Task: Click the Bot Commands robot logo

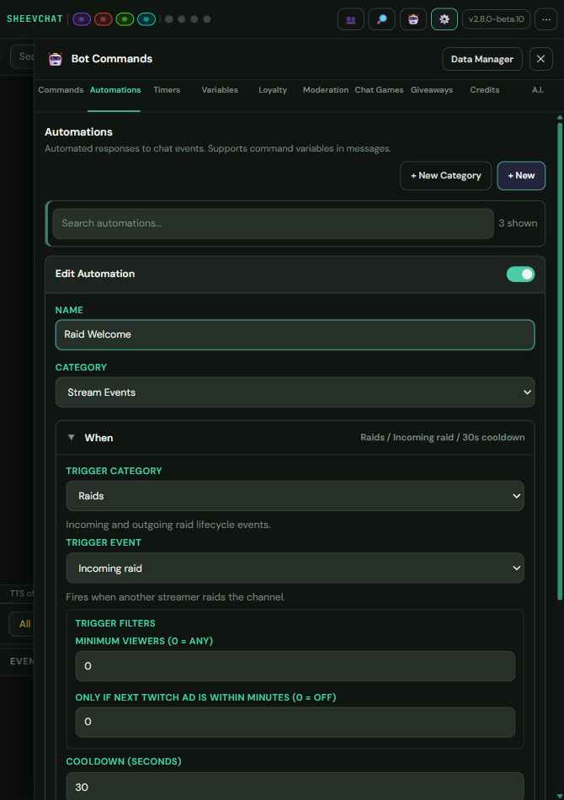Action: point(55,59)
